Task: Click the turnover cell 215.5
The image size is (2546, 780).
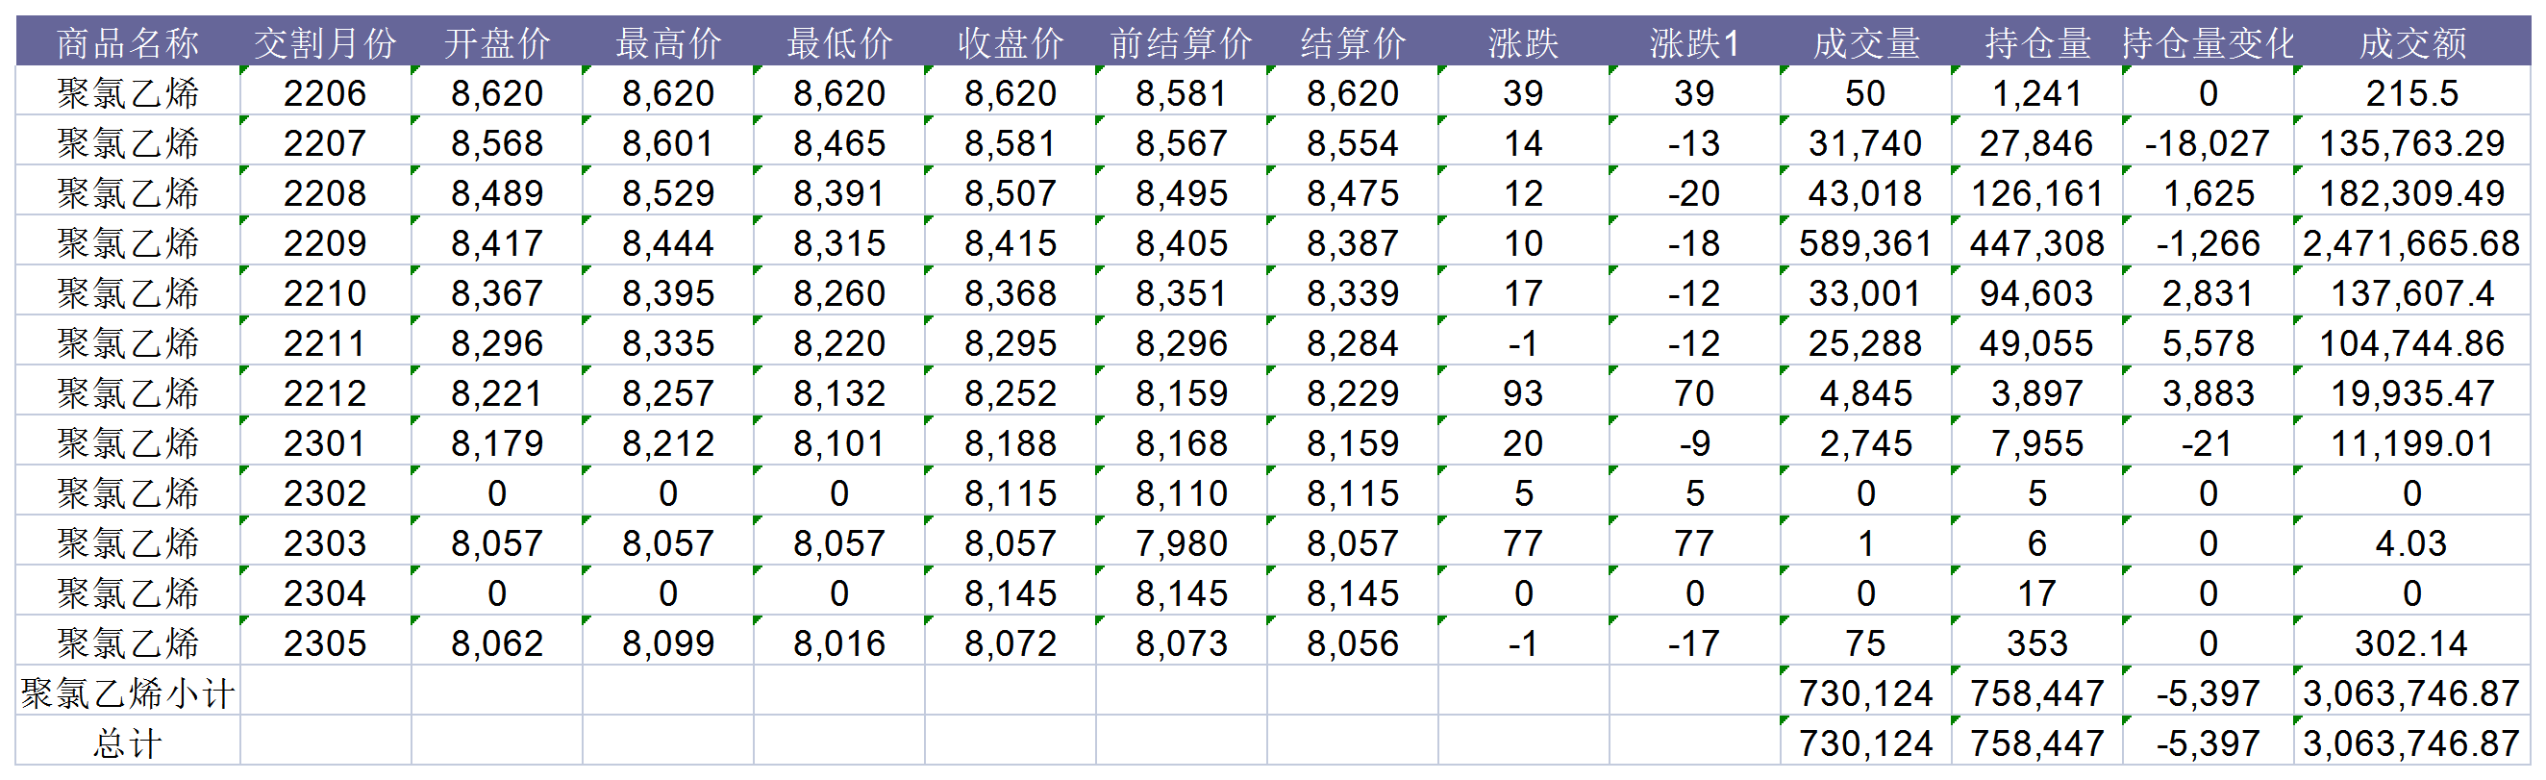Action: [x=2411, y=93]
